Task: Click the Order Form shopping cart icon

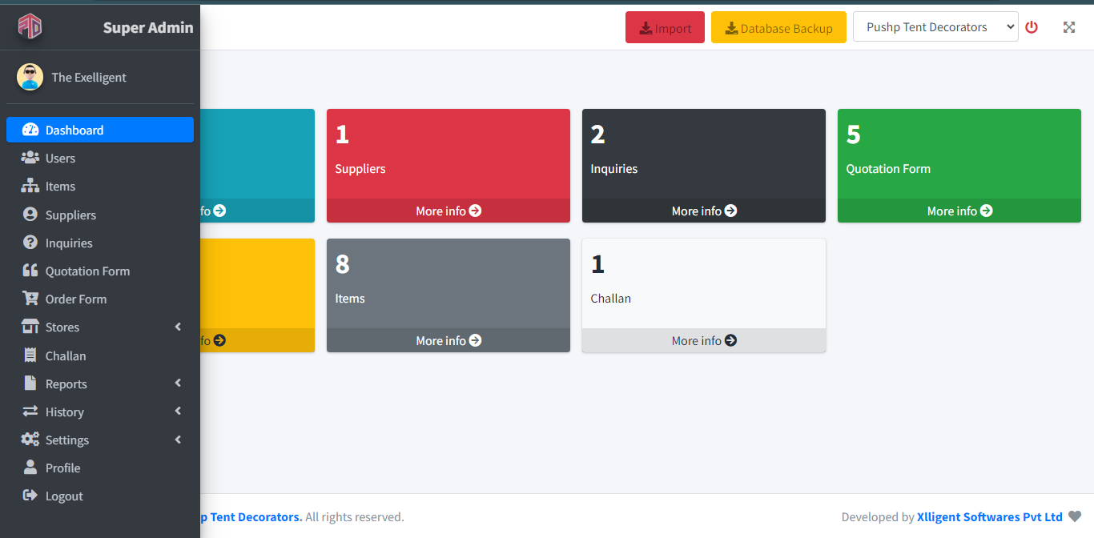Action: coord(30,299)
